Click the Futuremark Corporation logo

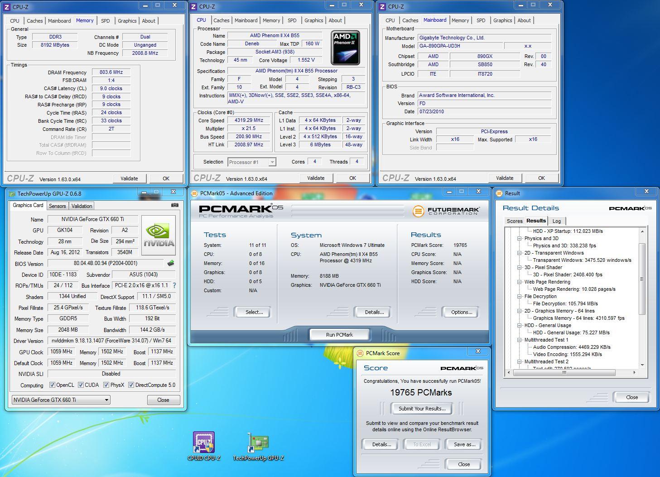click(x=446, y=211)
